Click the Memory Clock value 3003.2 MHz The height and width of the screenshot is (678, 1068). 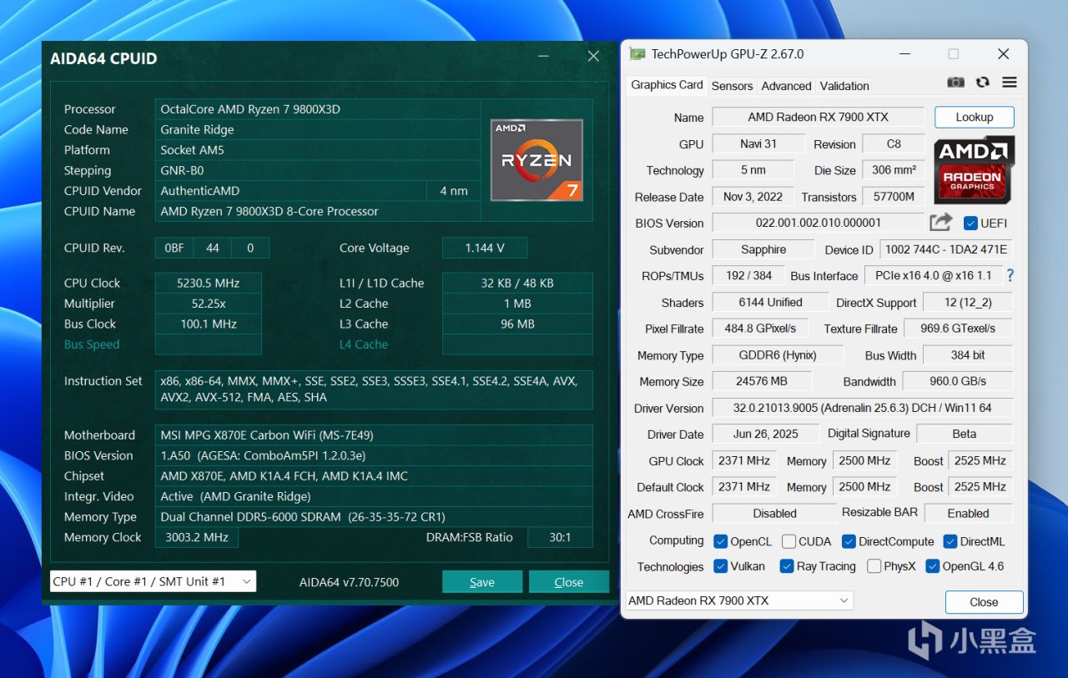pyautogui.click(x=197, y=537)
